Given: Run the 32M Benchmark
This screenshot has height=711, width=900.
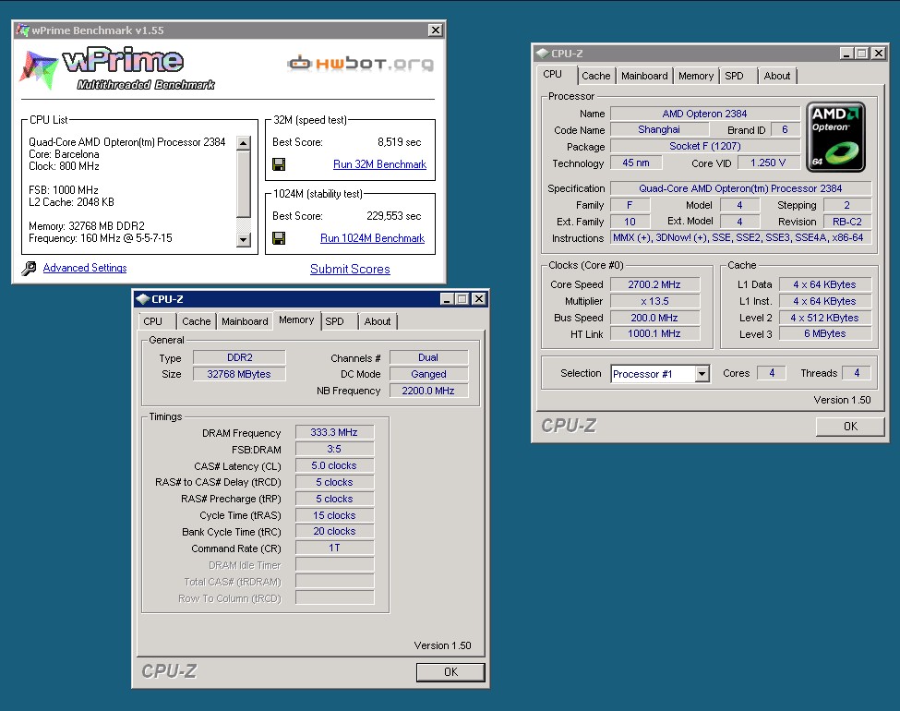Looking at the screenshot, I should click(379, 164).
